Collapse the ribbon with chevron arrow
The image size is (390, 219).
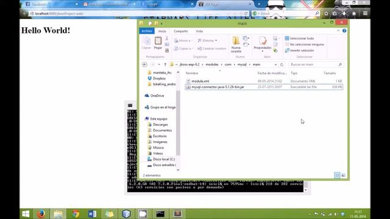(x=338, y=30)
